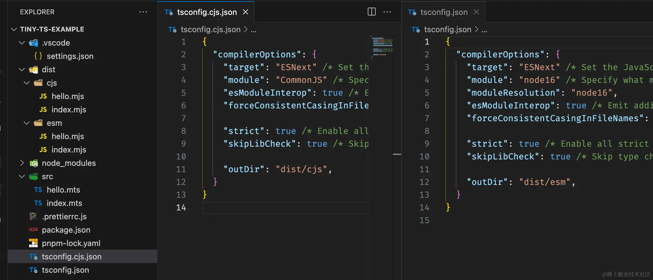Click the Split Editor Right icon

(371, 12)
